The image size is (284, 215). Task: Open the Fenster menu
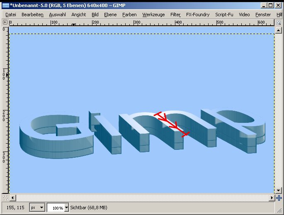[263, 15]
